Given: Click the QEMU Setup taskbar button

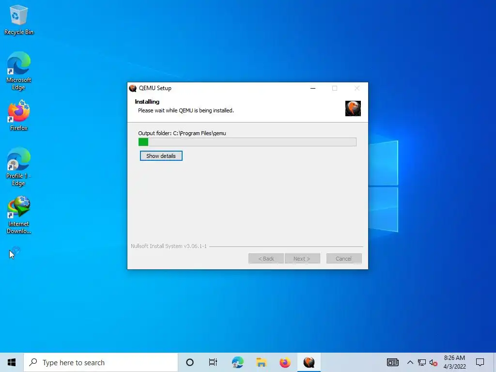Looking at the screenshot, I should point(309,362).
